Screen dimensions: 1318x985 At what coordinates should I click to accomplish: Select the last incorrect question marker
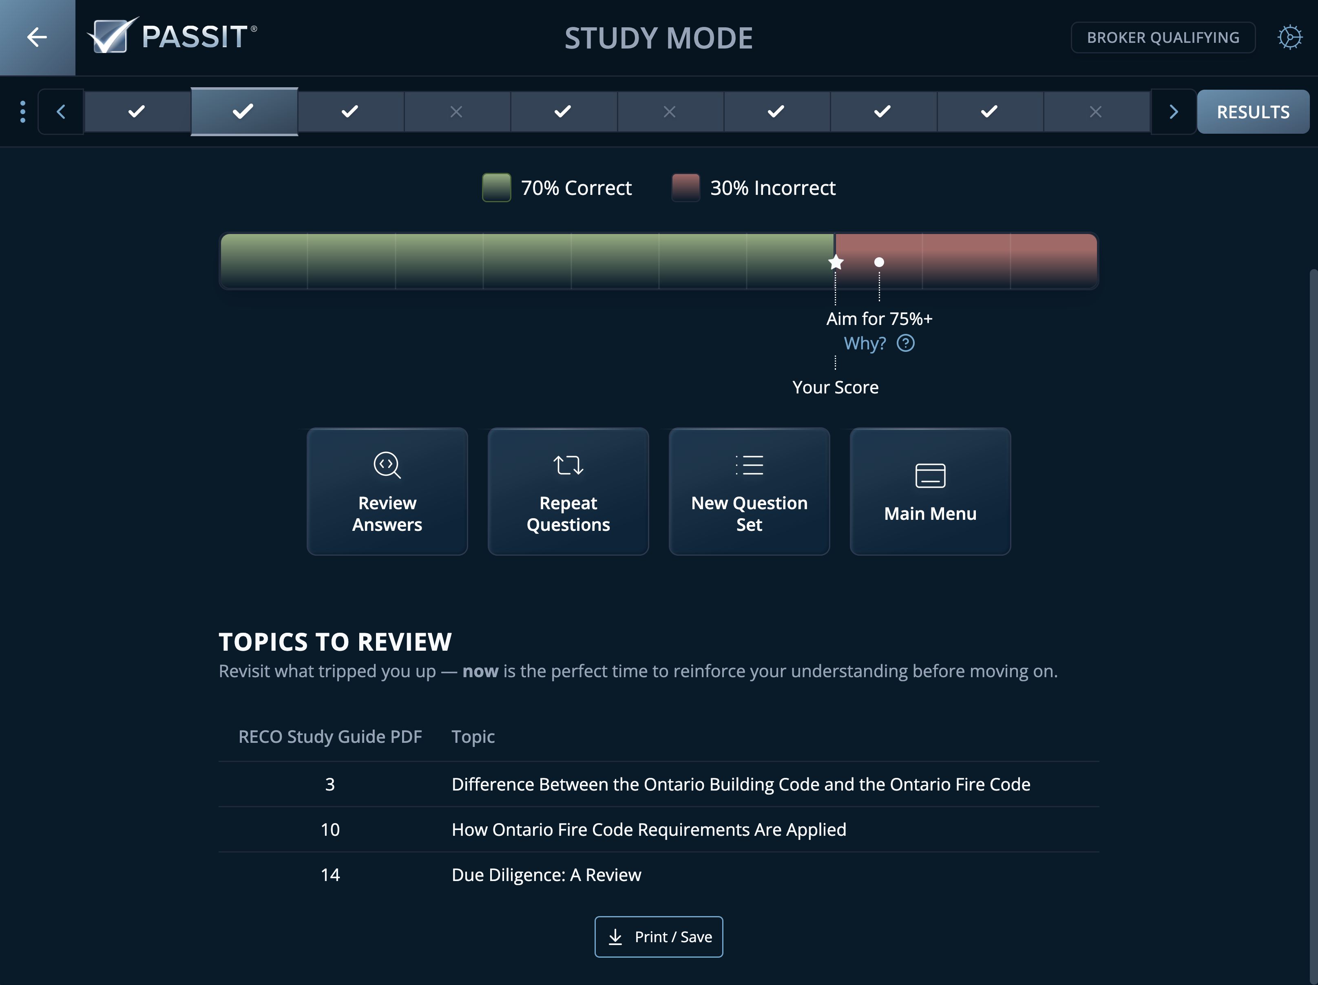[1096, 111]
